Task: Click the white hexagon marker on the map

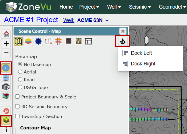Action: (x=147, y=40)
